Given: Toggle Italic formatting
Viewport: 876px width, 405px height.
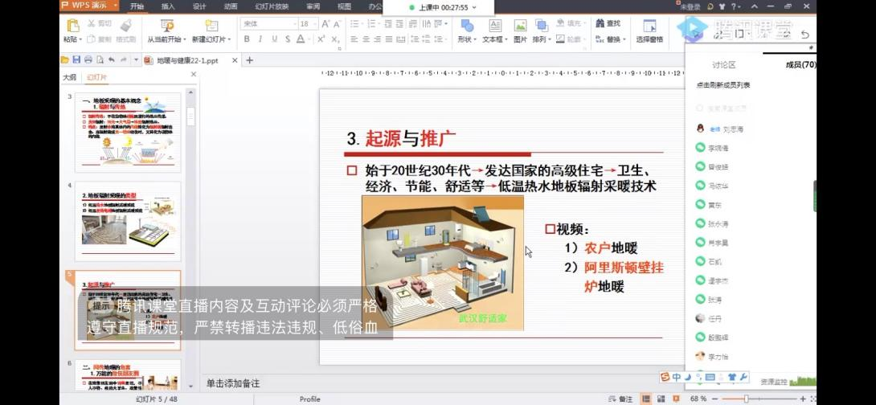Looking at the screenshot, I should click(260, 39).
